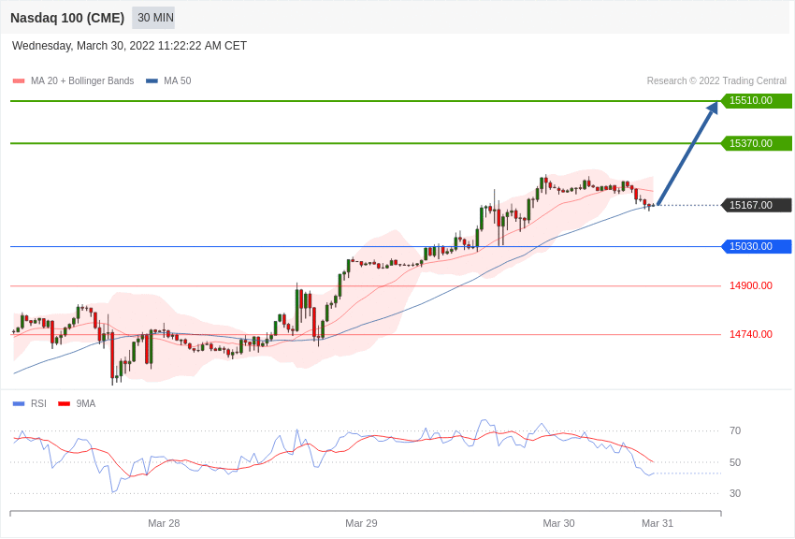This screenshot has width=795, height=539.
Task: Select the Mar 28 date marker
Action: click(x=164, y=523)
